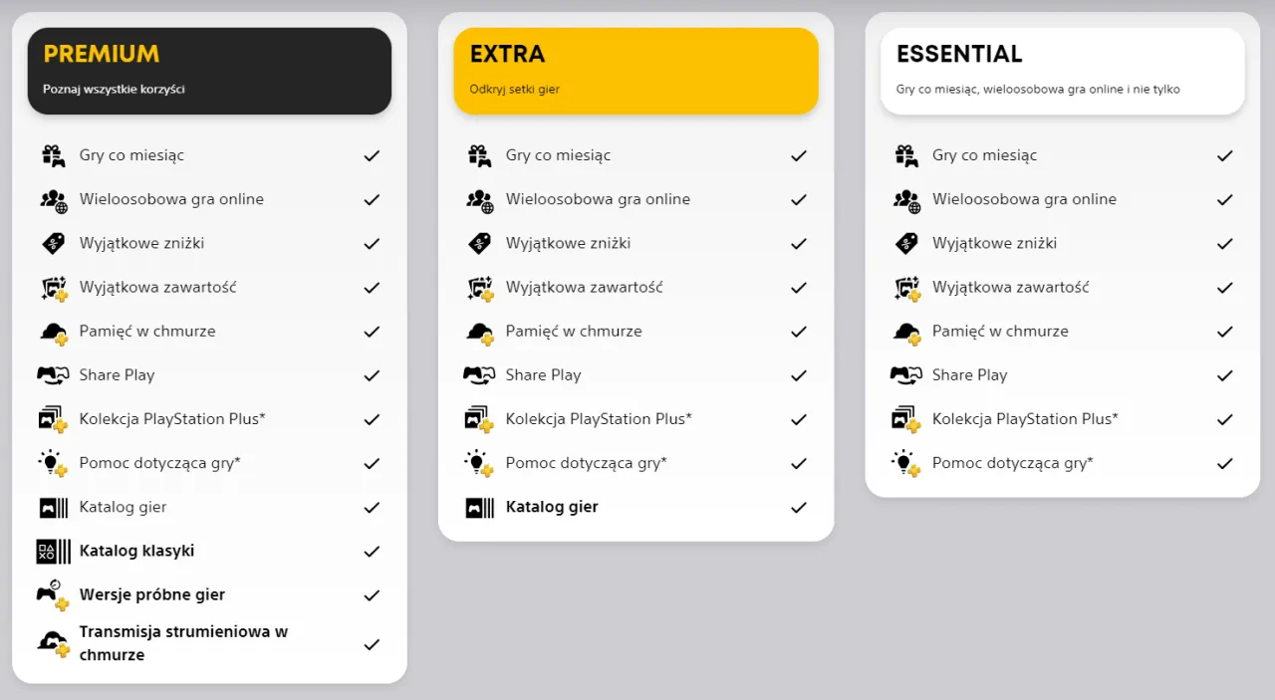Image resolution: width=1275 pixels, height=700 pixels.
Task: Click Wyjątkowe zniżki tag icon in Premium
Action: [x=53, y=243]
